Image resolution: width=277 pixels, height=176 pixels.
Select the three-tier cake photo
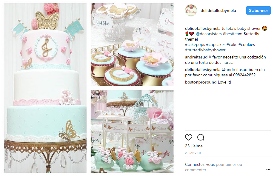coord(45,88)
